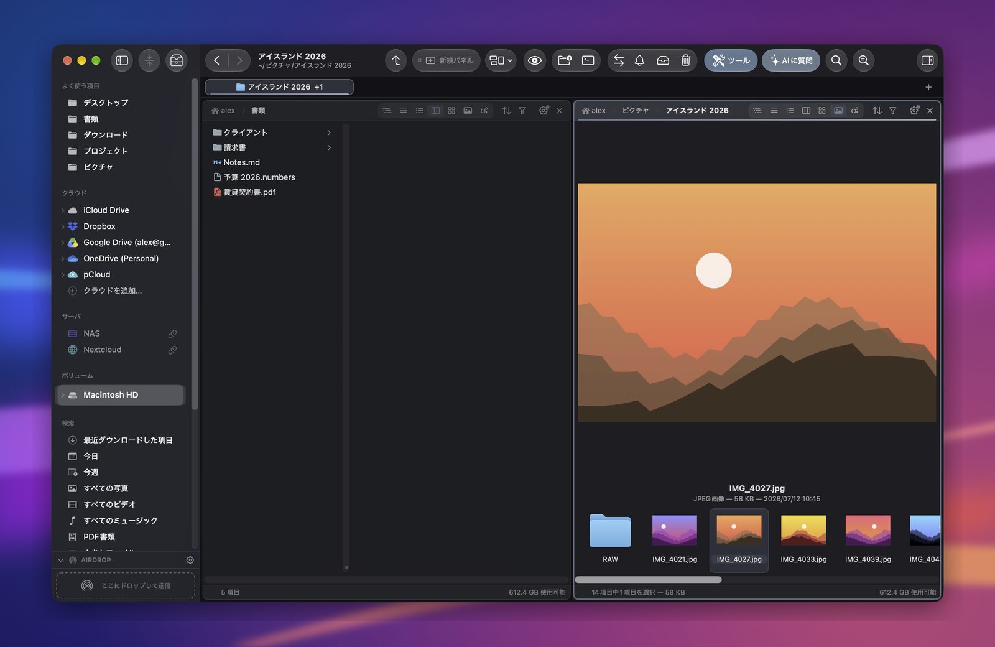The width and height of the screenshot is (995, 647).
Task: Click the horizontal scrollbar under thumbnails
Action: [x=649, y=580]
